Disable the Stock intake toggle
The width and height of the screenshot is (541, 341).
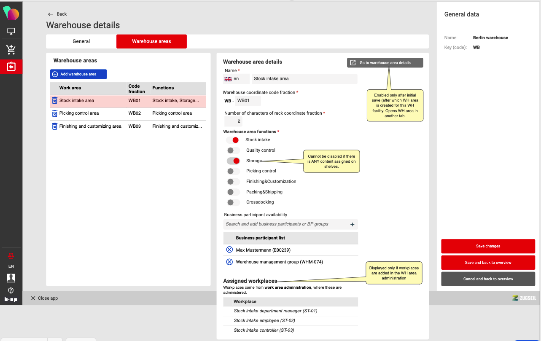coord(233,140)
